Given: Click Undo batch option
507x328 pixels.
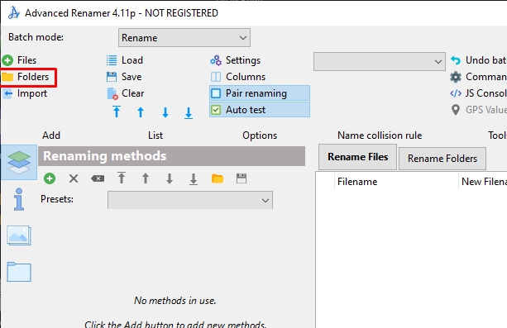Looking at the screenshot, I should click(479, 60).
